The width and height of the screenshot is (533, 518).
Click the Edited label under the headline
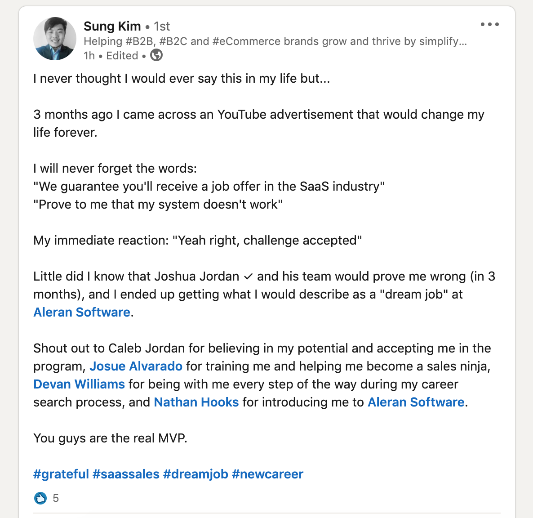(x=122, y=56)
